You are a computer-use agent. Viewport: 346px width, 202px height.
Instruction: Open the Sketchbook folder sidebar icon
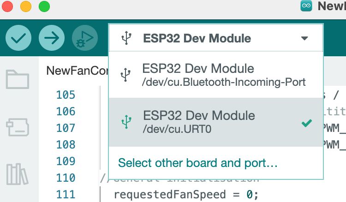tap(18, 79)
